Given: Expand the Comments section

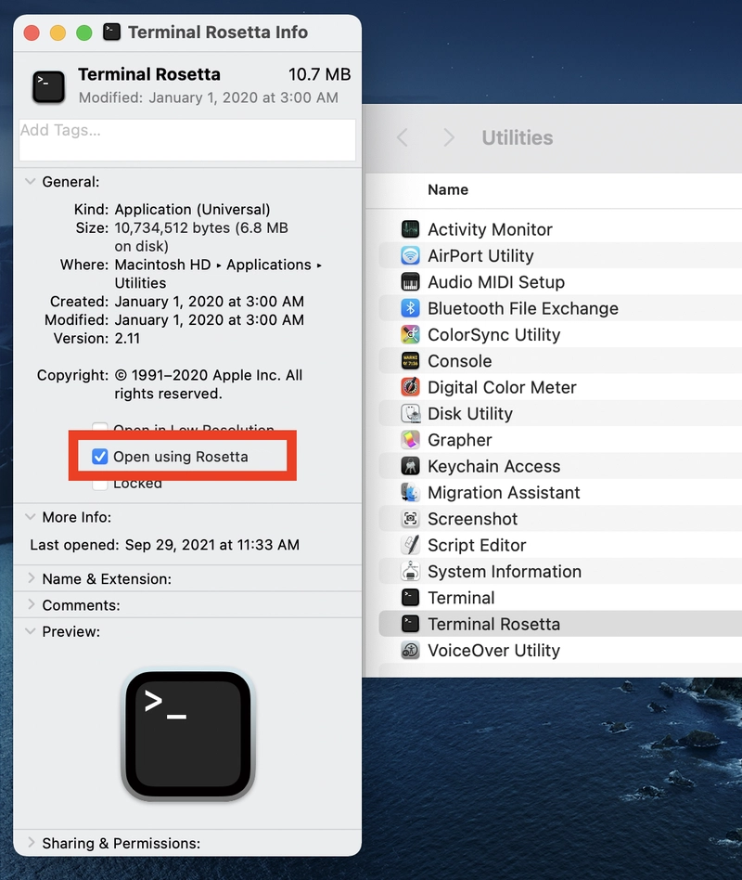Looking at the screenshot, I should click(32, 604).
